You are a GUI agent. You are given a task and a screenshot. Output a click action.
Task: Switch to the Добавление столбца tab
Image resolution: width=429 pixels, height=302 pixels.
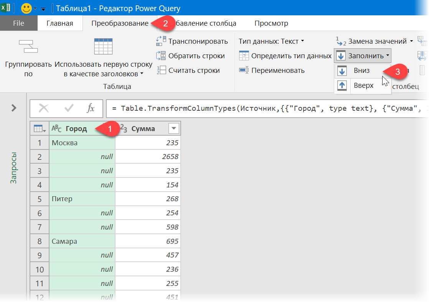pyautogui.click(x=205, y=23)
